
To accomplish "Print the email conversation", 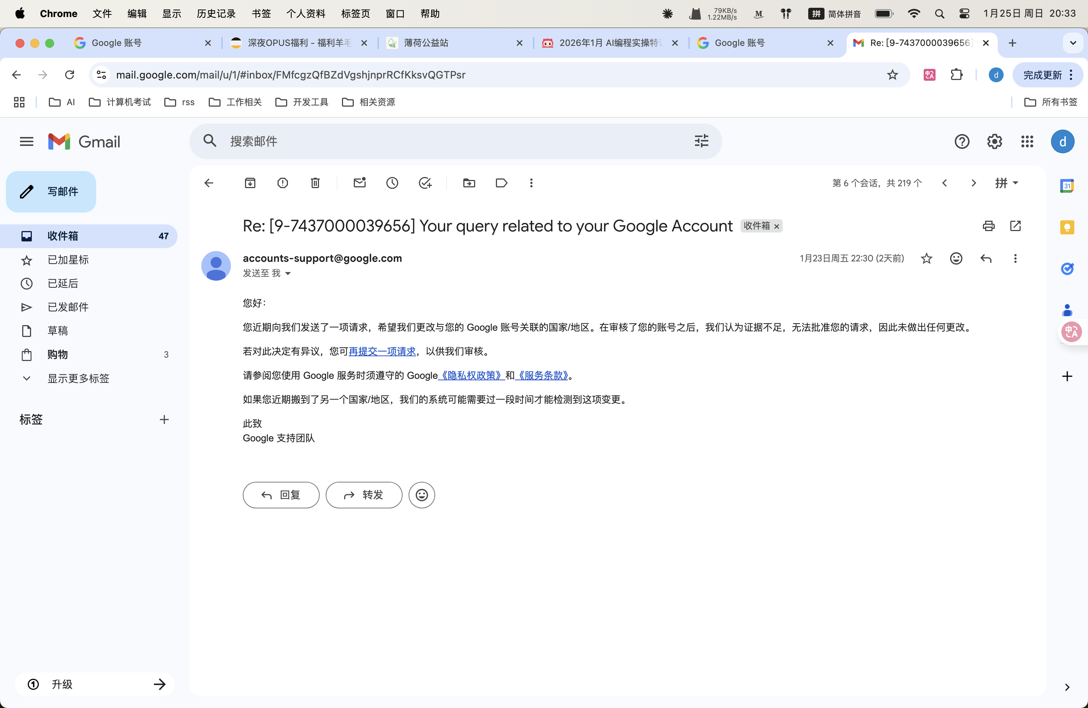I will pyautogui.click(x=988, y=226).
